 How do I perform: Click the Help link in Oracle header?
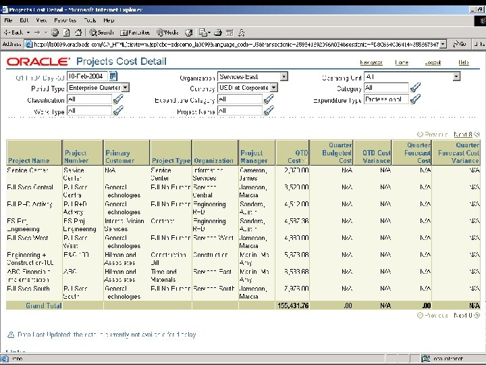click(x=464, y=62)
